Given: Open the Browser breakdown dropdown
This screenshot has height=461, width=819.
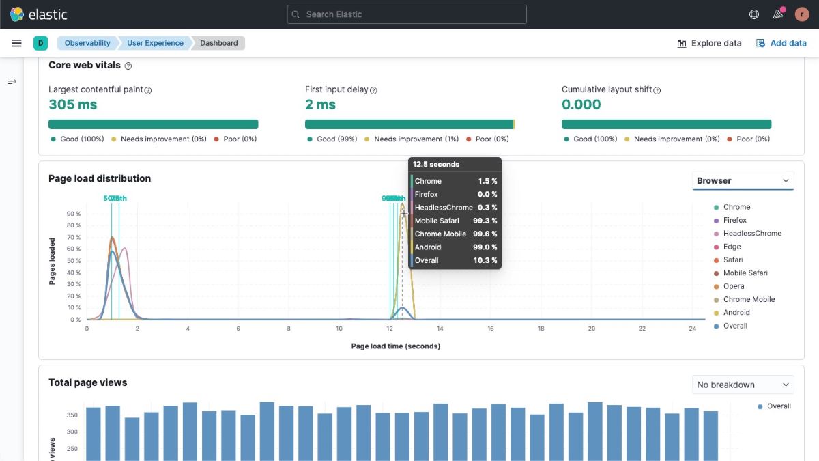Looking at the screenshot, I should [x=743, y=180].
